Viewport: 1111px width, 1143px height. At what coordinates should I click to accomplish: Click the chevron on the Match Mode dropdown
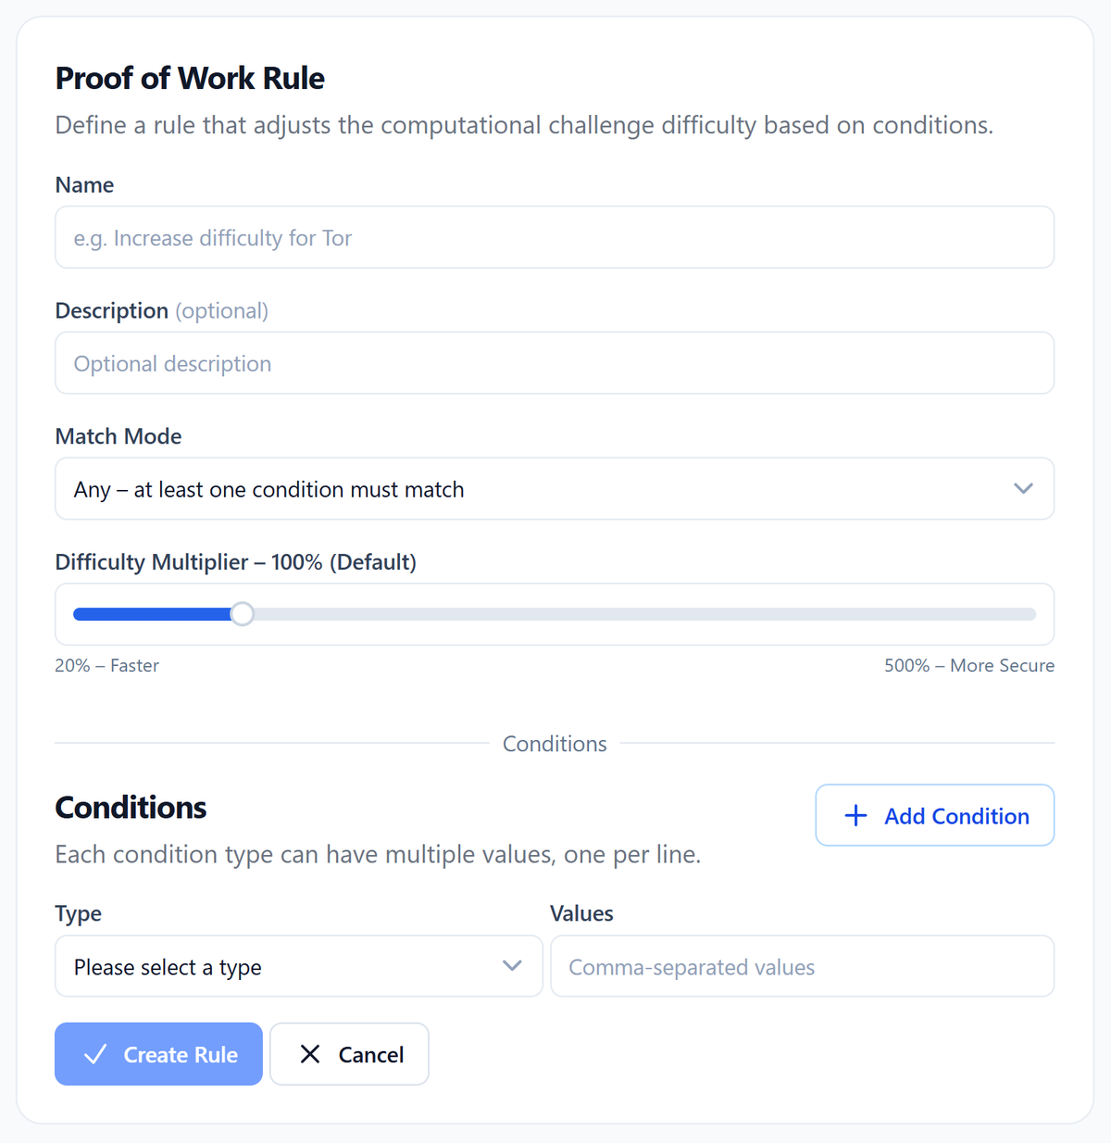pos(1023,488)
